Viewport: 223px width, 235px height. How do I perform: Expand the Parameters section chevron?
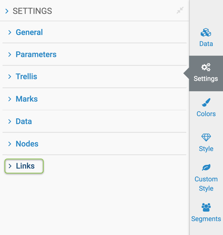10,55
